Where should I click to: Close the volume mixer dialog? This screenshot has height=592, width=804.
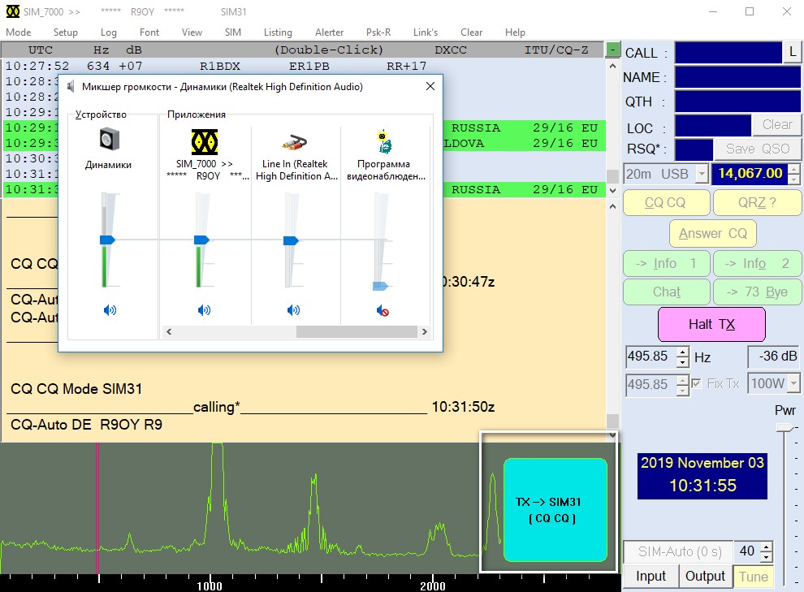(430, 87)
